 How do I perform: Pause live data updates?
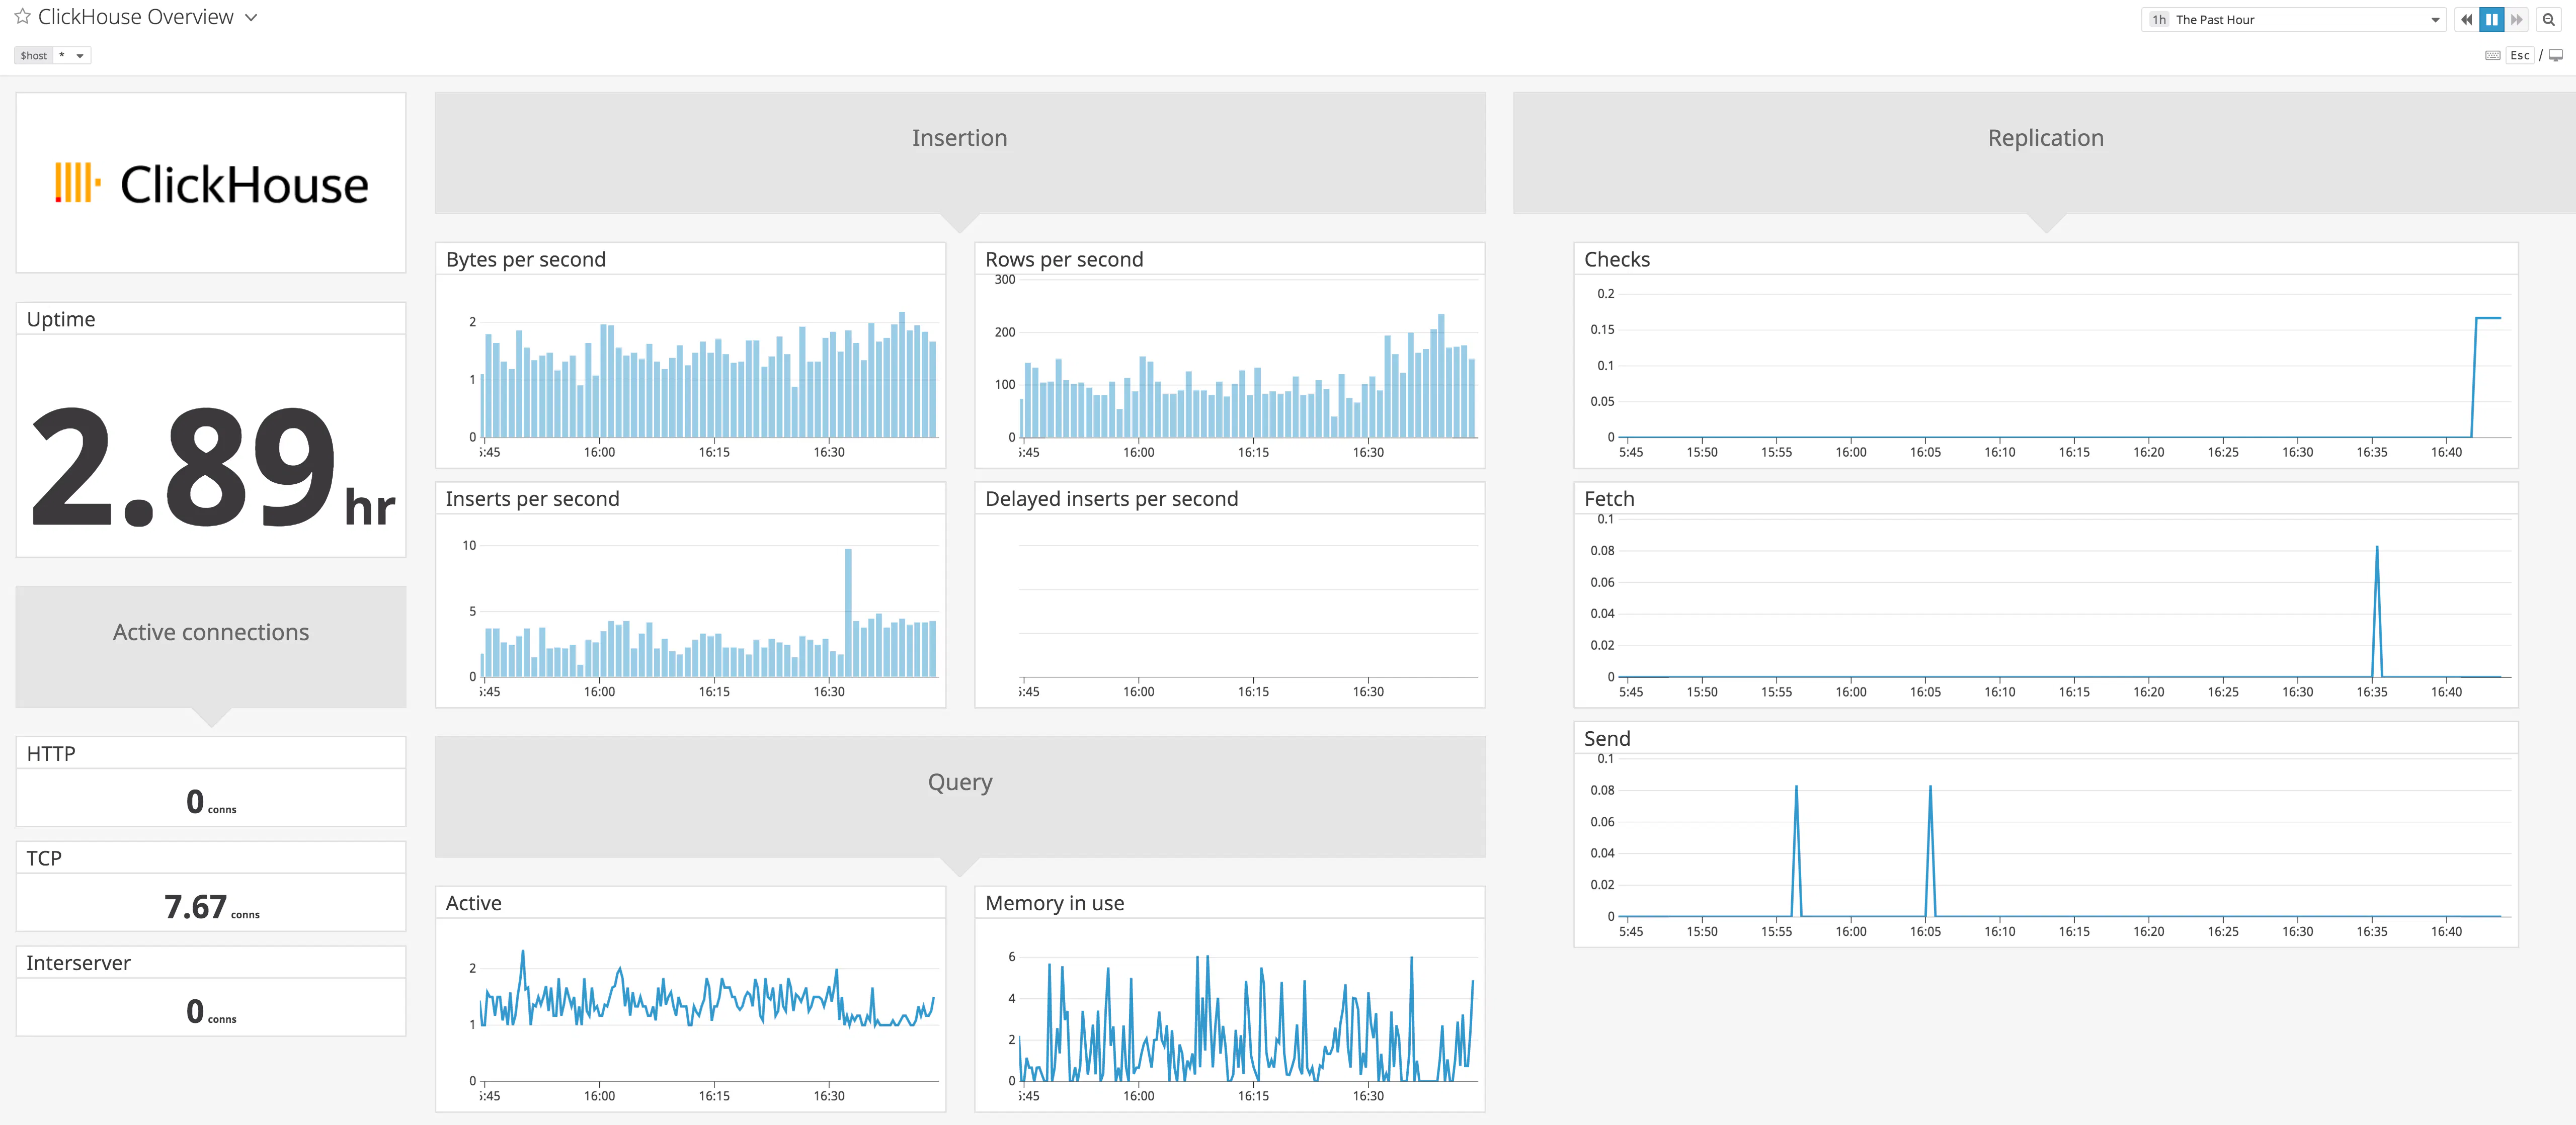(x=2491, y=19)
